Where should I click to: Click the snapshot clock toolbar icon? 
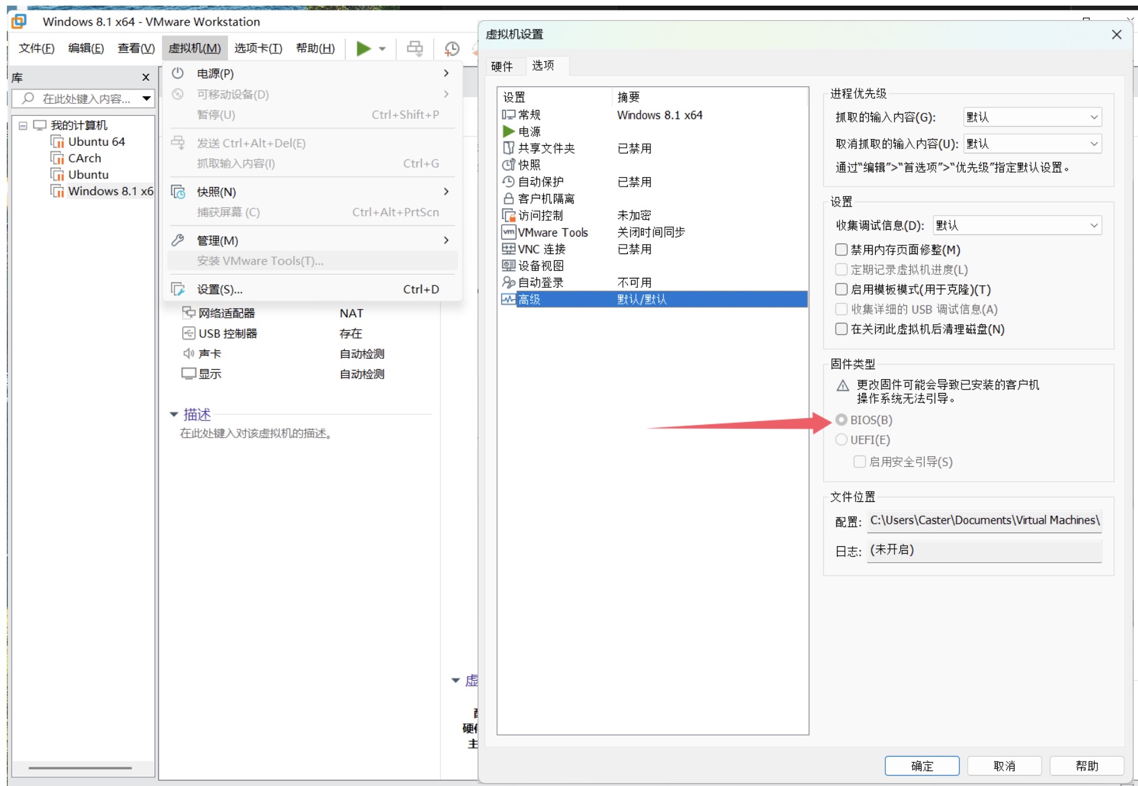point(451,48)
